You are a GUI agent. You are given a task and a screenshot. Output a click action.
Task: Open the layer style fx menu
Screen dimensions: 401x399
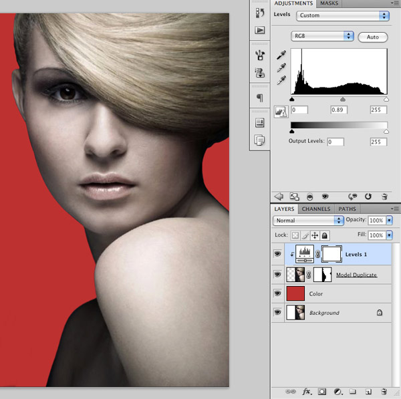click(307, 392)
